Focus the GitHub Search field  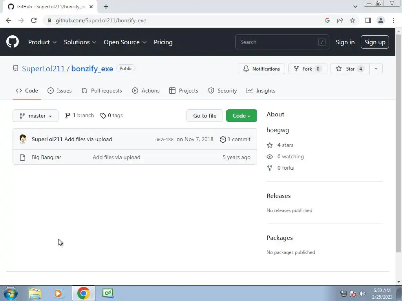pos(282,42)
